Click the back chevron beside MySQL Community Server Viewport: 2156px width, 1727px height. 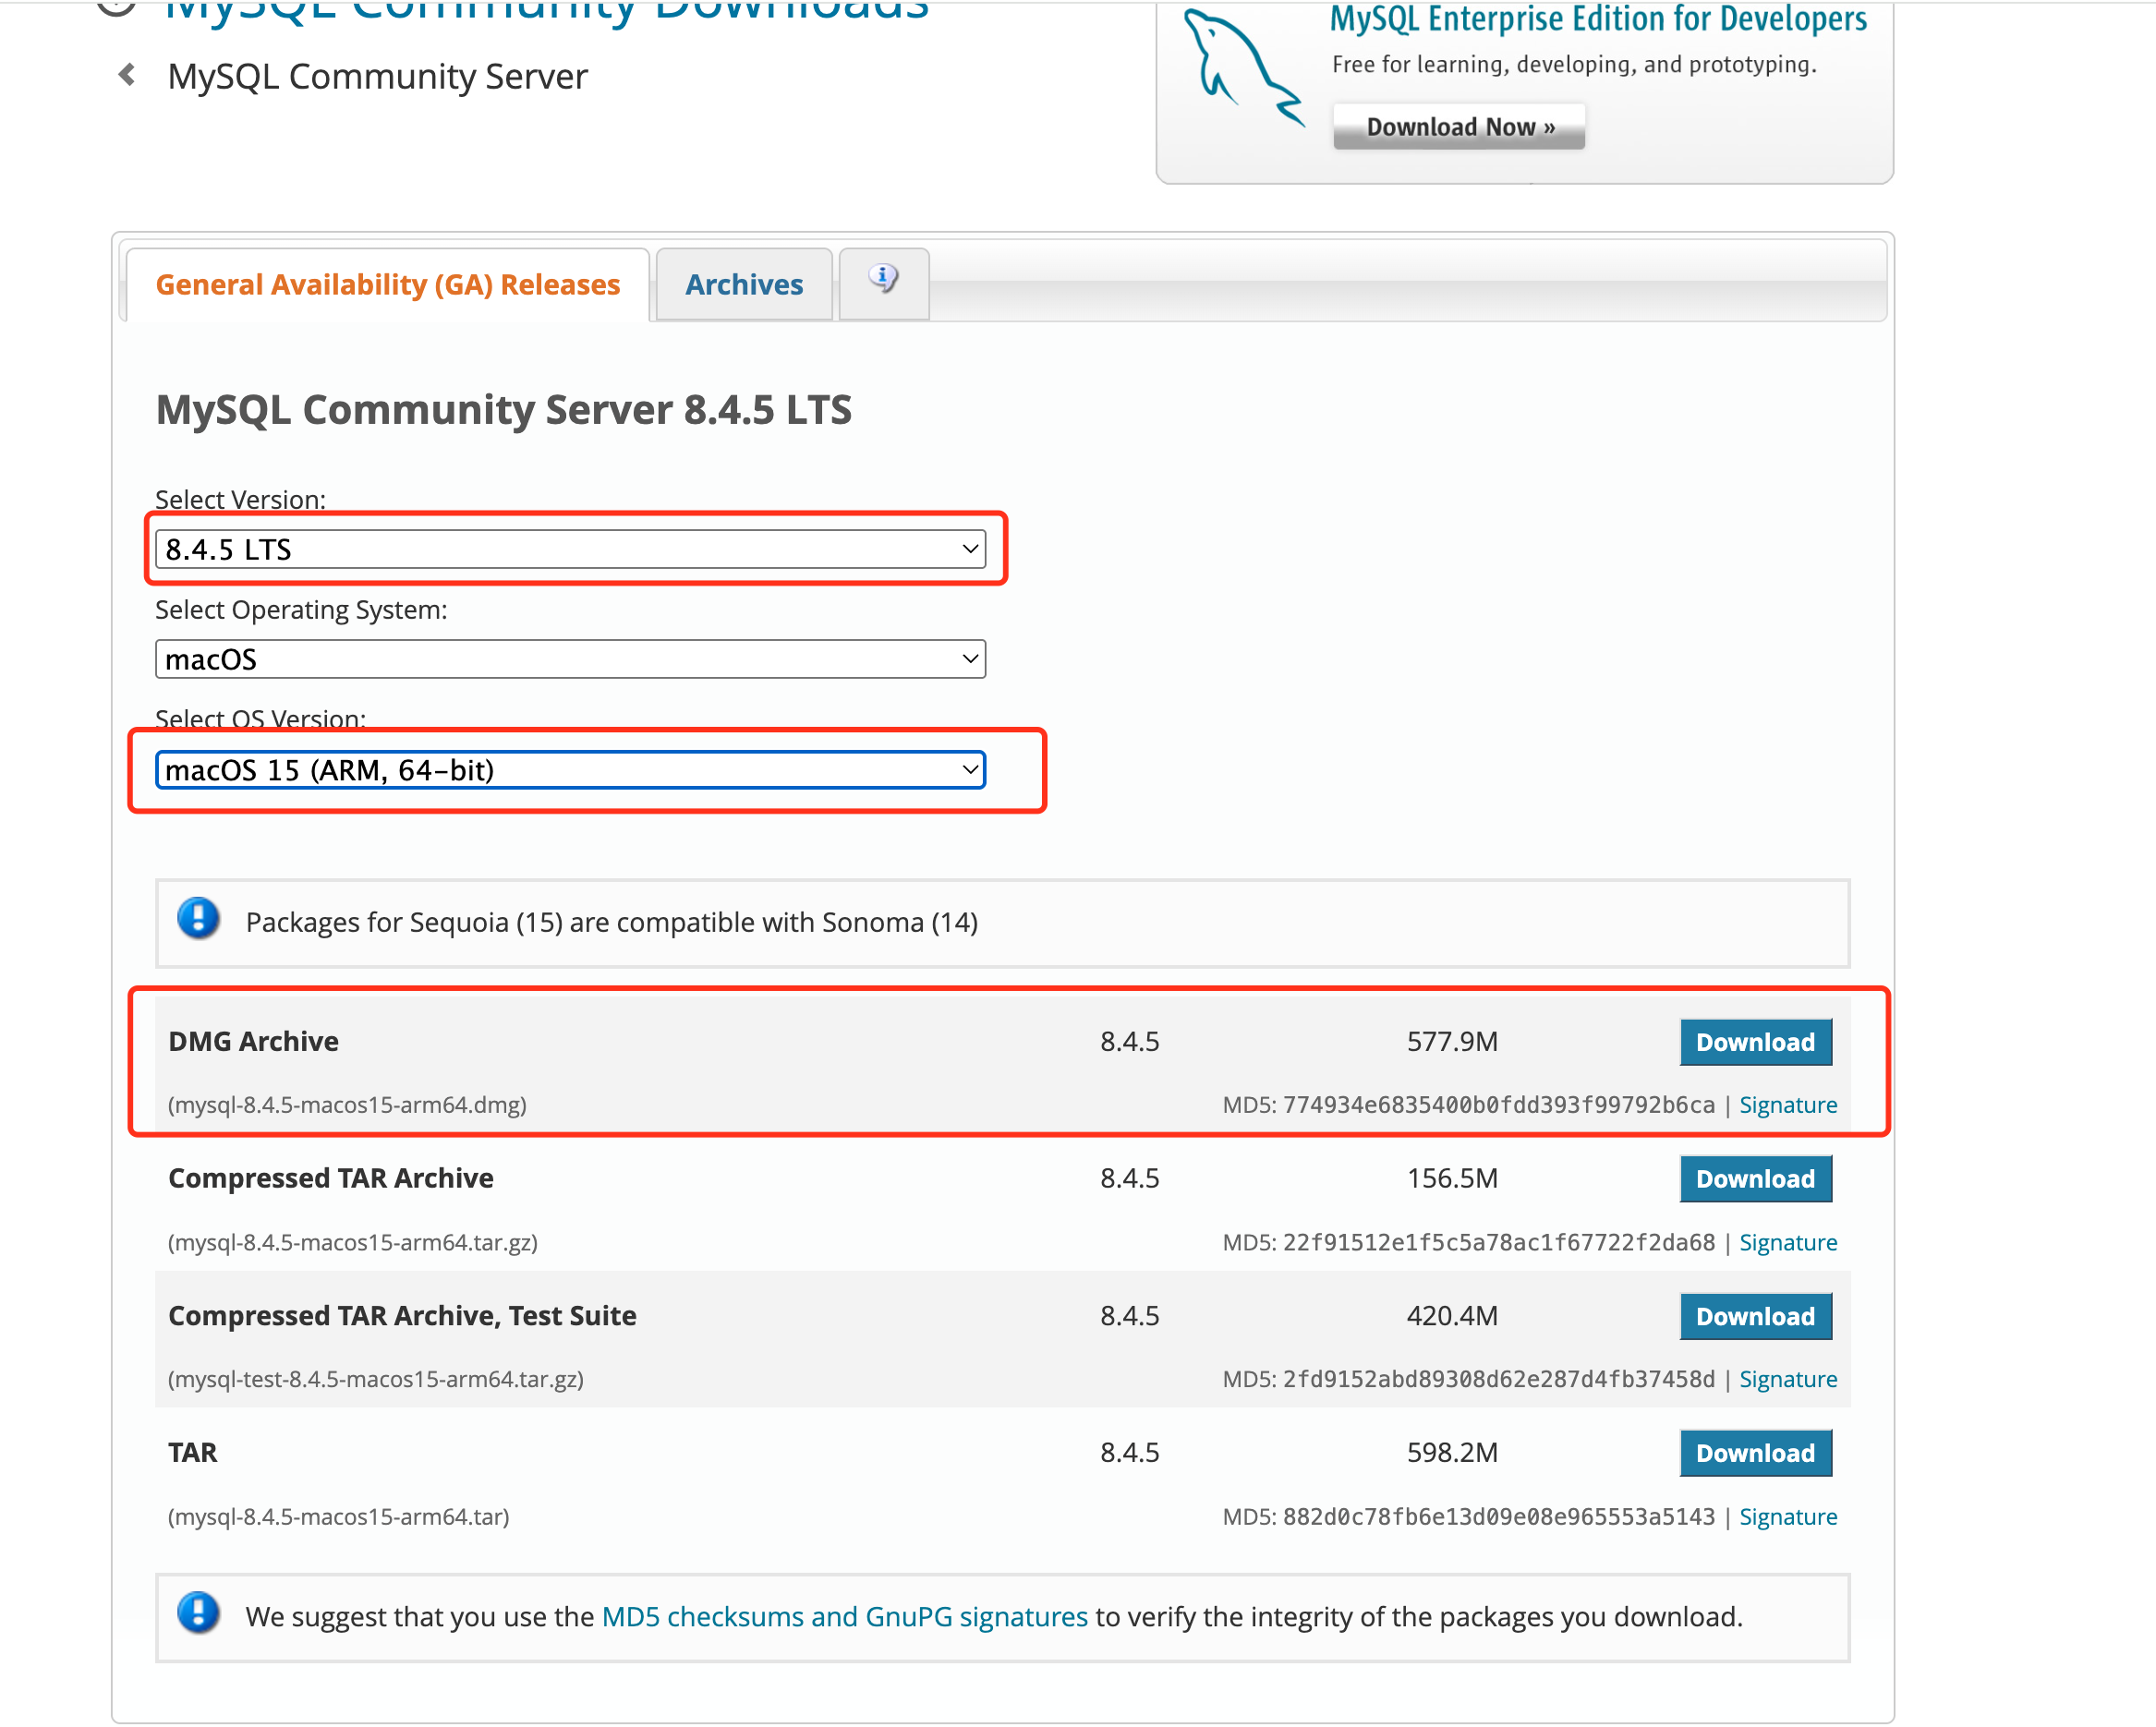point(127,75)
